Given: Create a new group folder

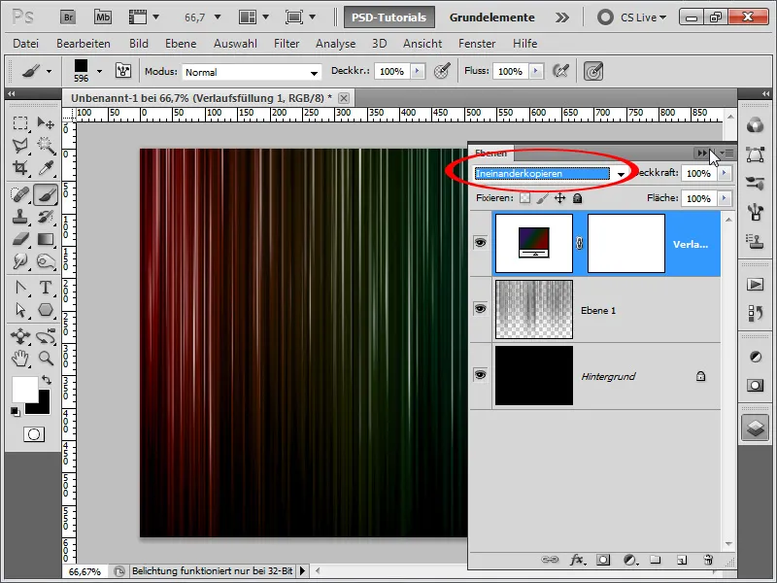Looking at the screenshot, I should 656,560.
